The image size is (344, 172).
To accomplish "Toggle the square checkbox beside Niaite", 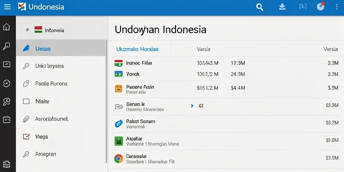I will (26, 101).
